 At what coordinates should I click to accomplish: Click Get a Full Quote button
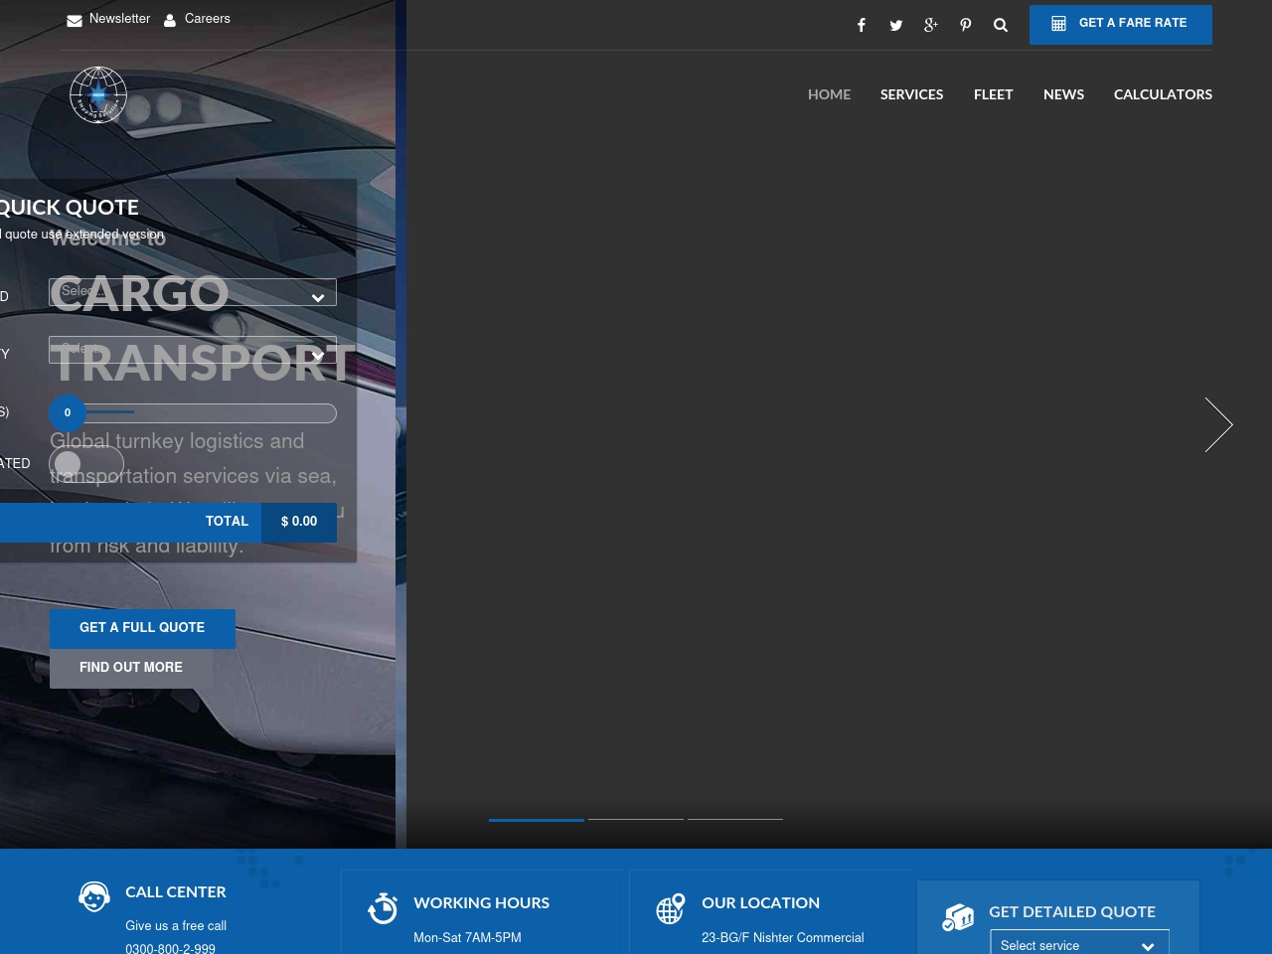[142, 628]
